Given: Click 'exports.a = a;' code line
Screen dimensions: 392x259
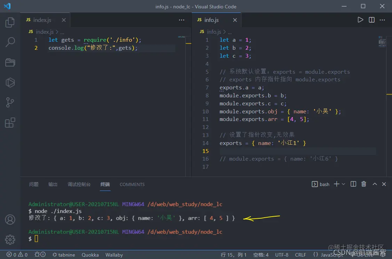Looking at the screenshot, I should pyautogui.click(x=241, y=88).
